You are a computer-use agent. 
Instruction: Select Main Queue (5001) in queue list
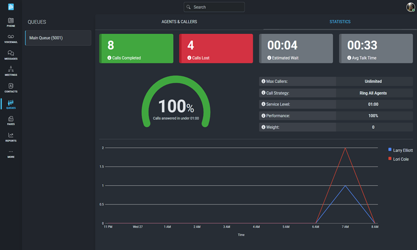58,38
